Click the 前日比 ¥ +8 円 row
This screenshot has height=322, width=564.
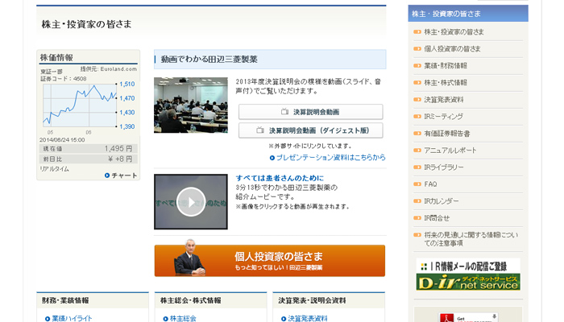coord(88,159)
